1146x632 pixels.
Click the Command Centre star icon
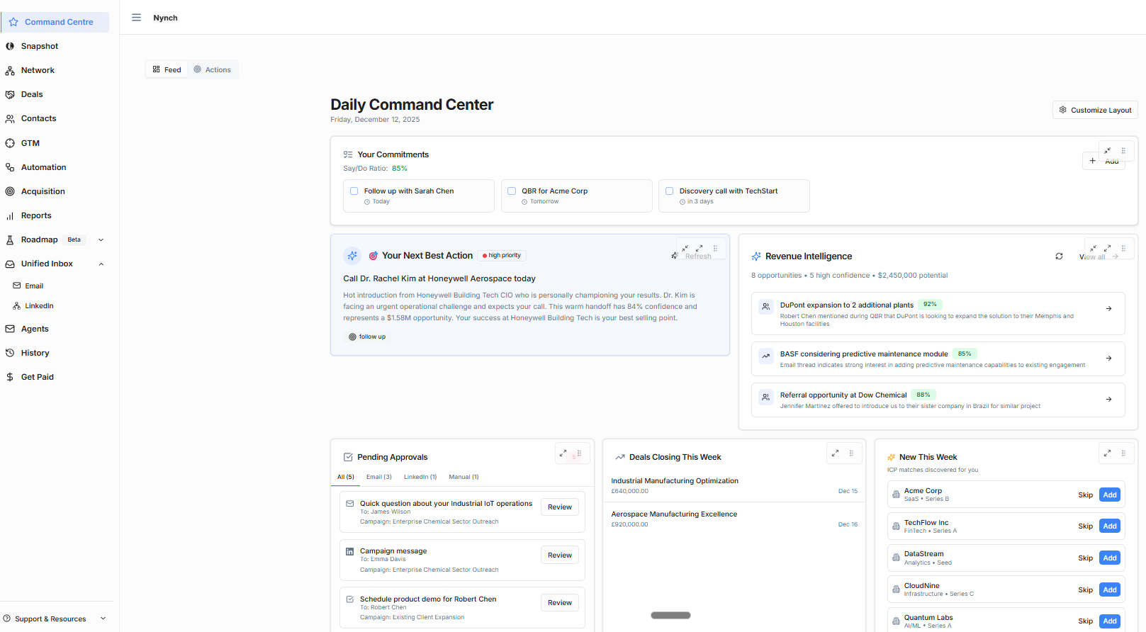13,22
